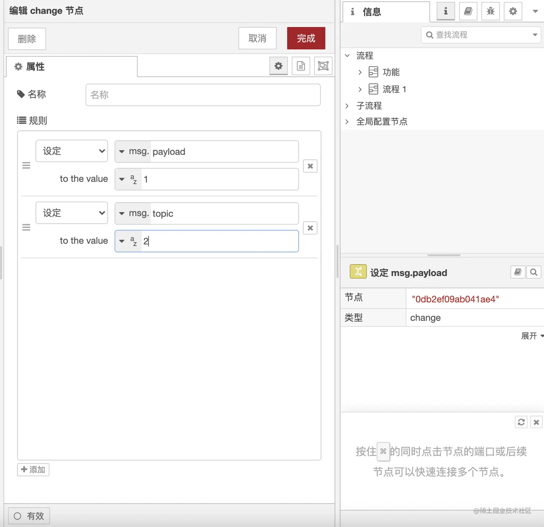Image resolution: width=544 pixels, height=527 pixels.
Task: Grab the reorder handle of payload rule
Action: [x=26, y=166]
